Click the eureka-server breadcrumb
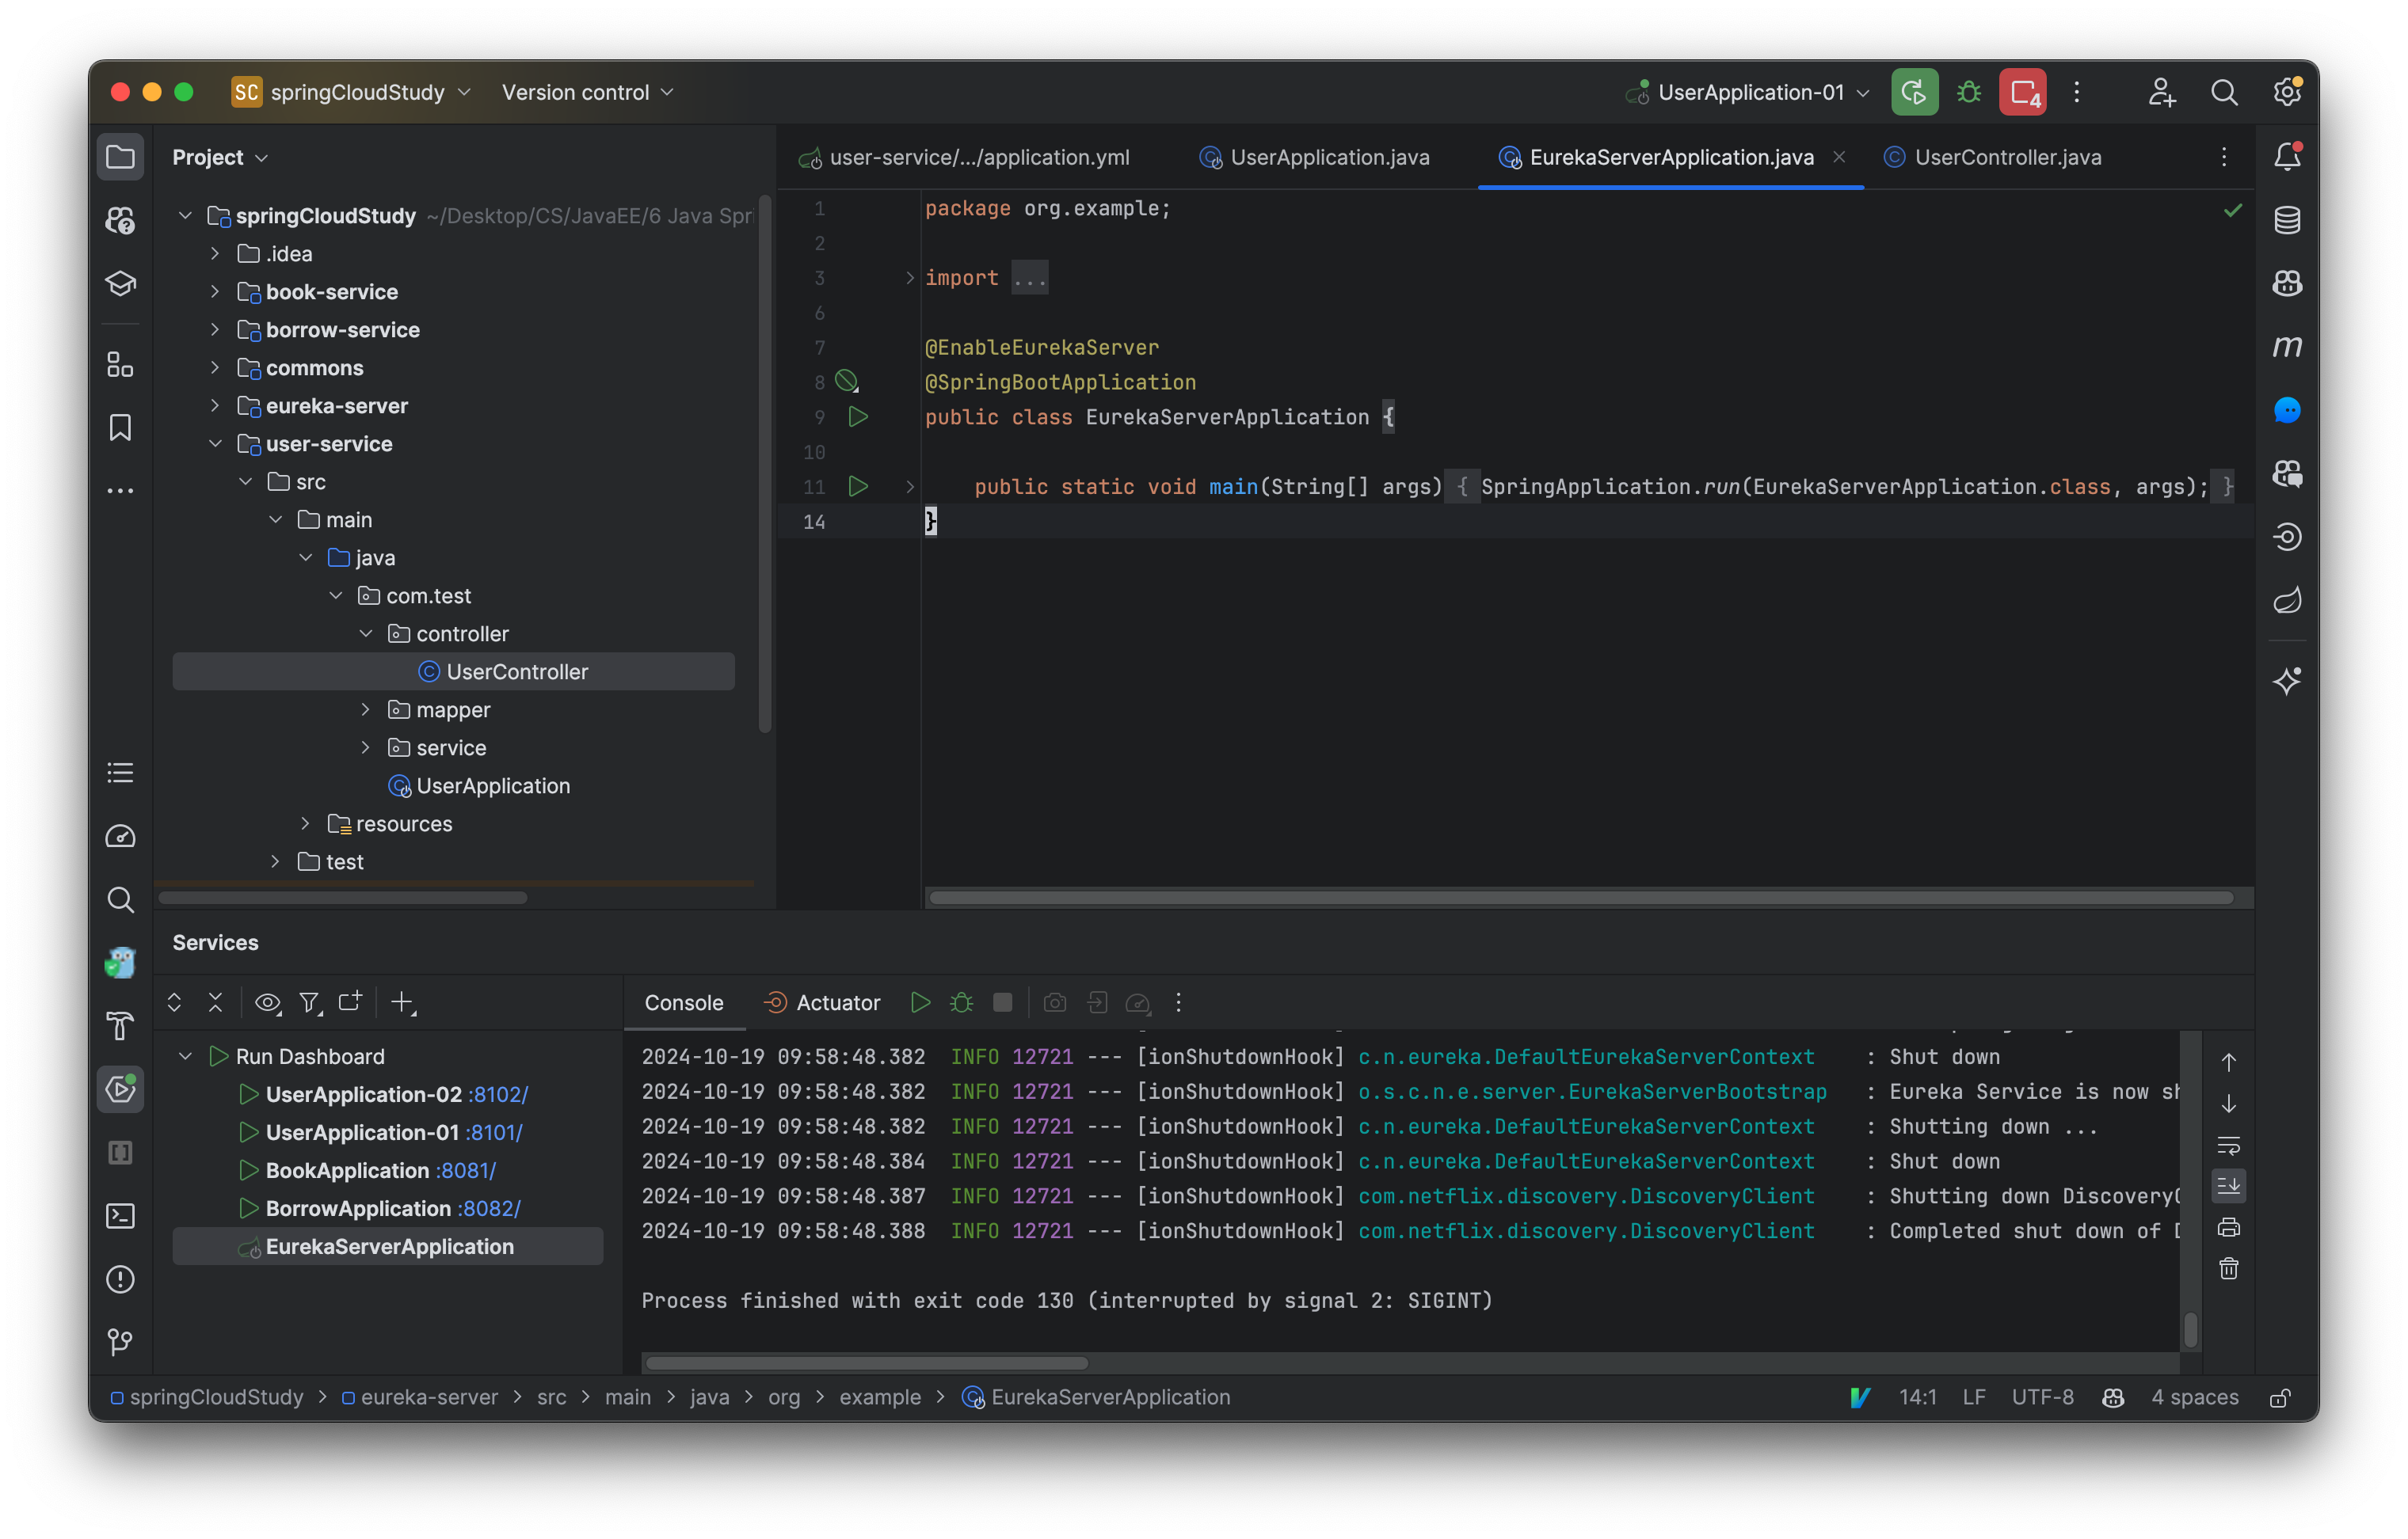 tap(420, 1397)
